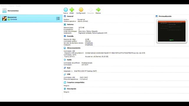Click the Audio section speaker icon
The image size is (189, 106).
[x=65, y=60]
